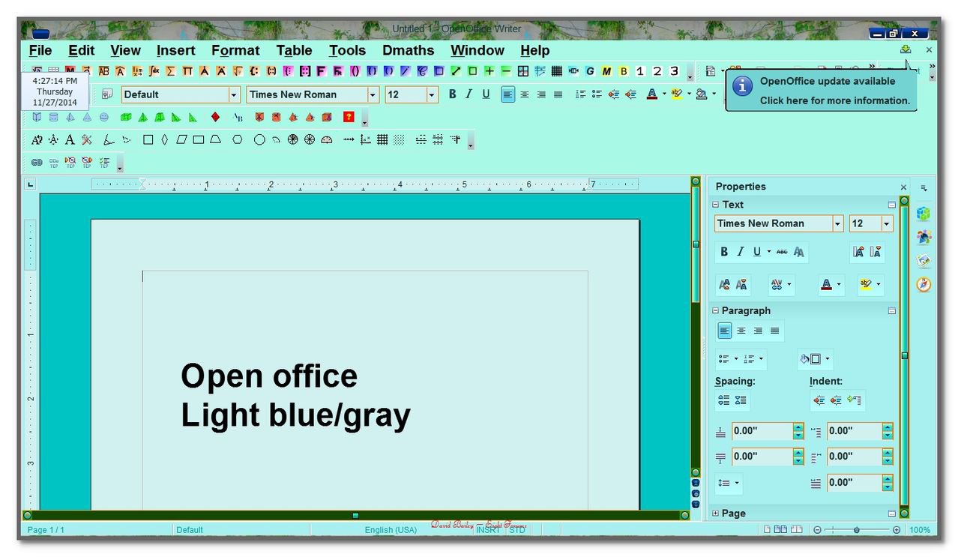Open the Font Name dropdown in toolbar
The image size is (958, 557).
coord(373,94)
